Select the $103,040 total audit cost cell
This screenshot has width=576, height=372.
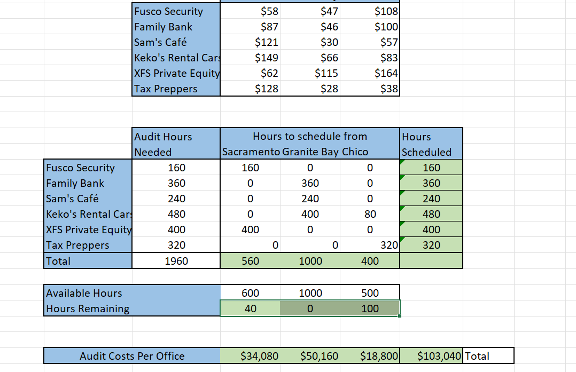click(431, 355)
